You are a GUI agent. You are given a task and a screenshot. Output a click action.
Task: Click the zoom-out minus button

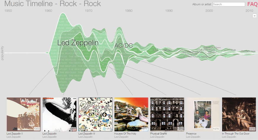coord(254,16)
